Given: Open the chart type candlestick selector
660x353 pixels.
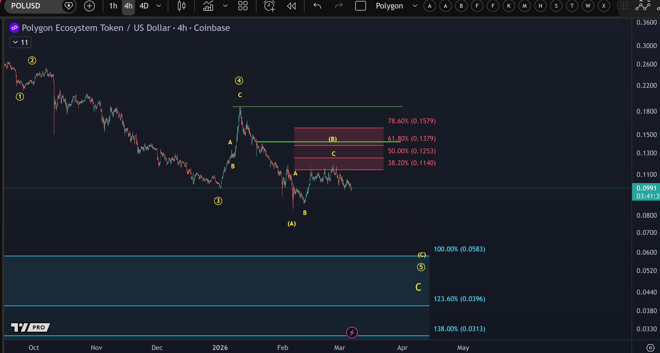Looking at the screenshot, I should [x=181, y=6].
